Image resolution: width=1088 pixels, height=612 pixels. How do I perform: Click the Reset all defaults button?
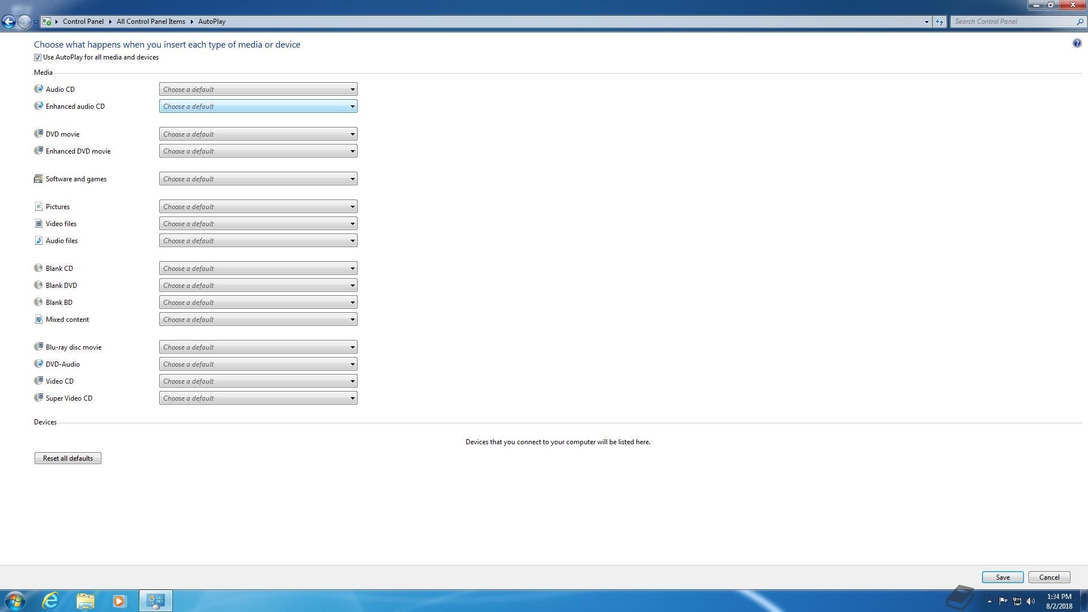68,458
